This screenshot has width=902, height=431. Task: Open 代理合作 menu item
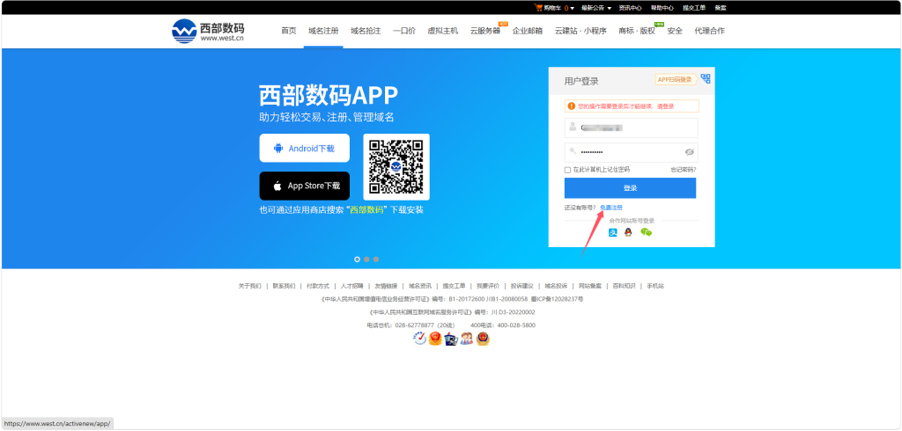(x=709, y=31)
